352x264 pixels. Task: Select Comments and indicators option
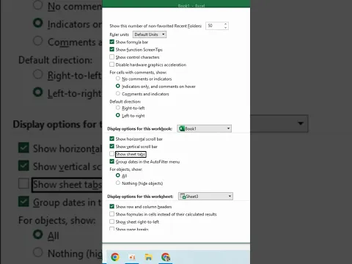pyautogui.click(x=118, y=94)
